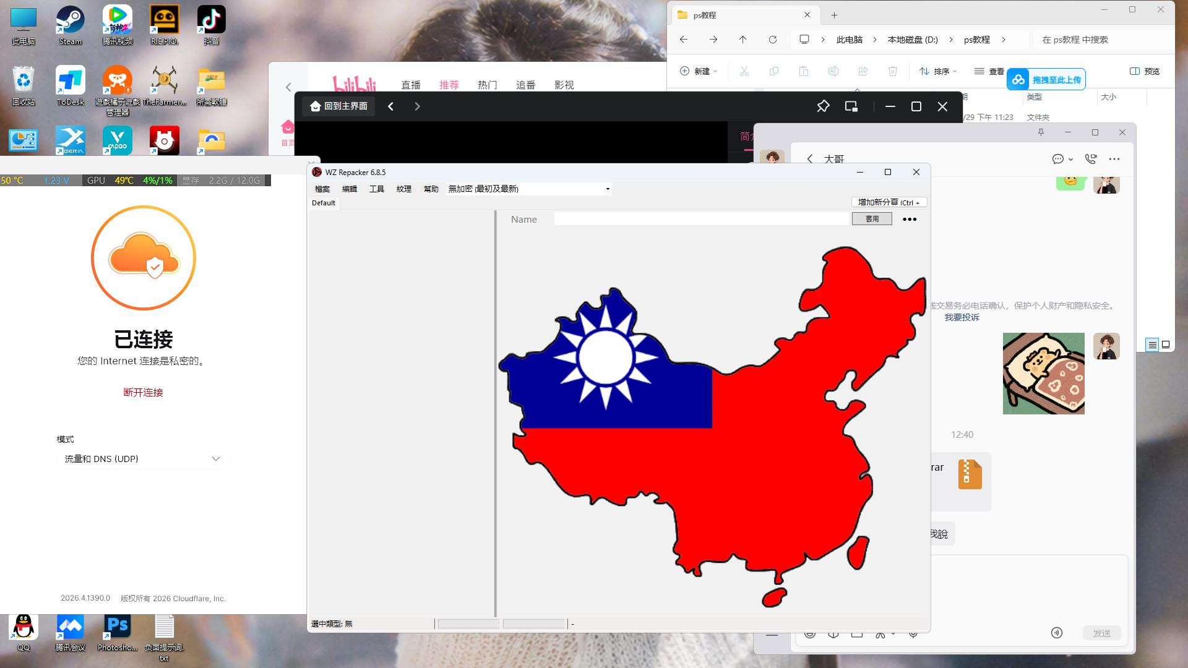Refresh the ps教程 folder in File Explorer
This screenshot has width=1188, height=668.
[x=773, y=40]
